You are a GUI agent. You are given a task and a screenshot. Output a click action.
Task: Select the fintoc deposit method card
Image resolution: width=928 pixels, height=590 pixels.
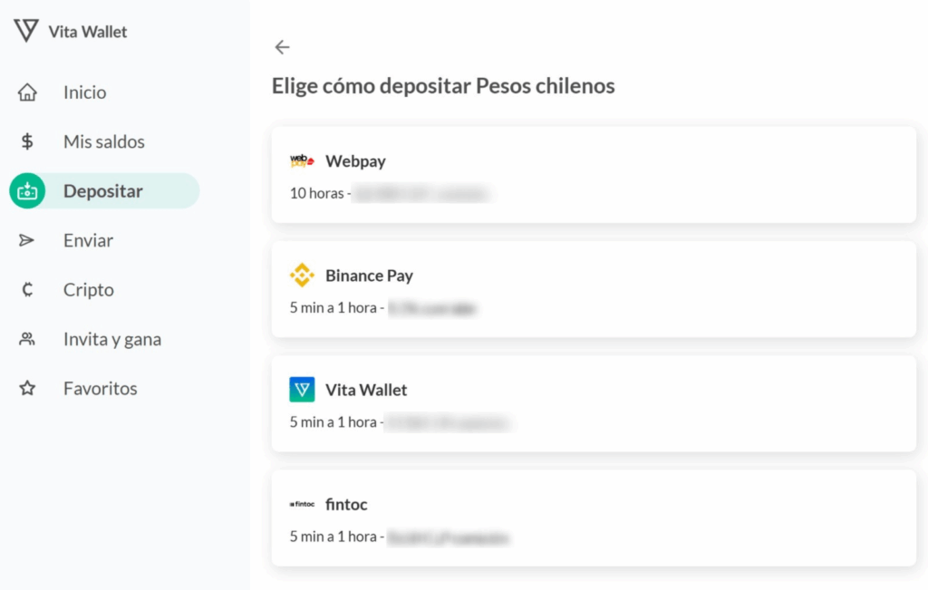[x=594, y=517]
